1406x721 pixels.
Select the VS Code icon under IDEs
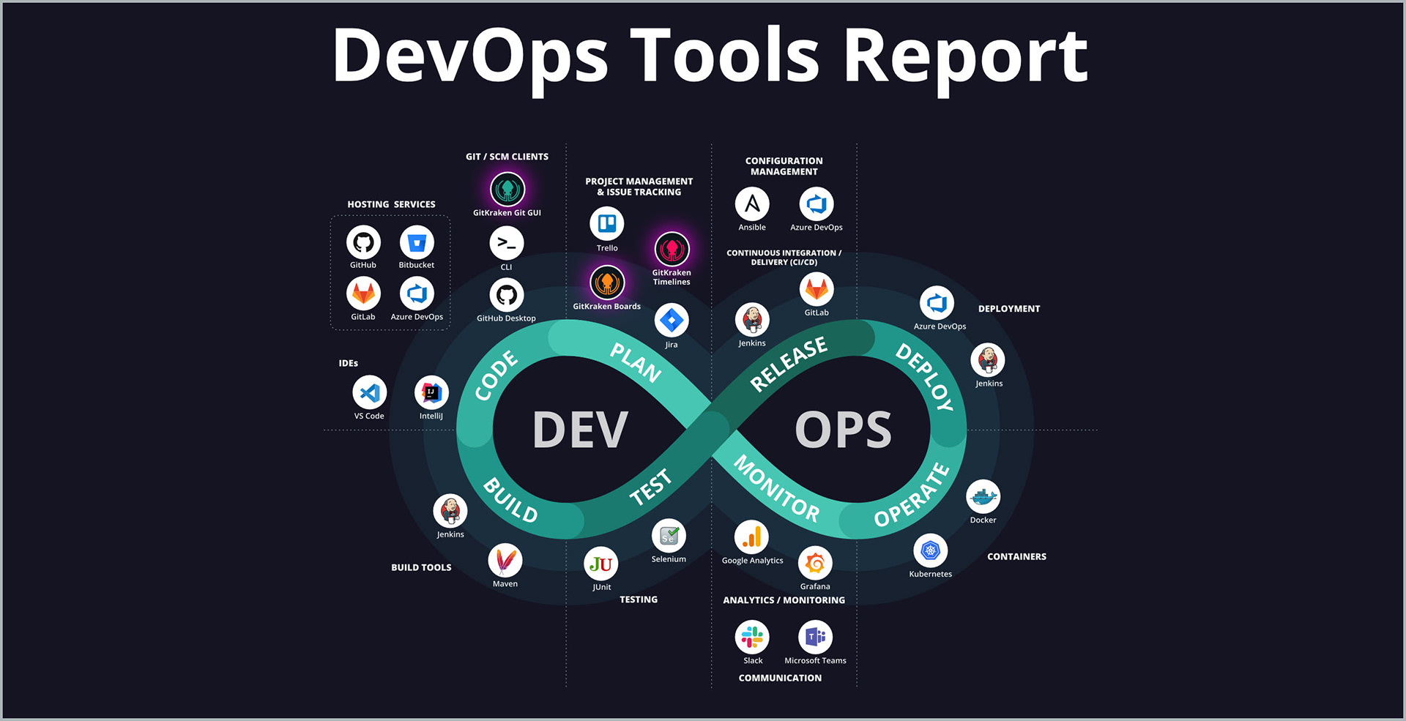pos(370,393)
